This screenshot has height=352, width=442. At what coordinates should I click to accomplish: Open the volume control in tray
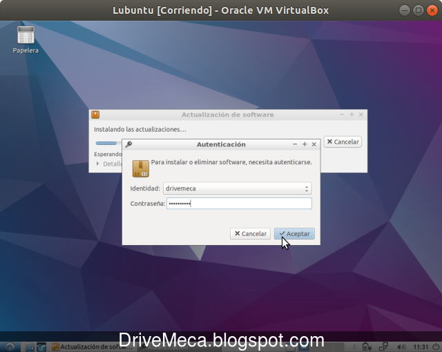[401, 347]
